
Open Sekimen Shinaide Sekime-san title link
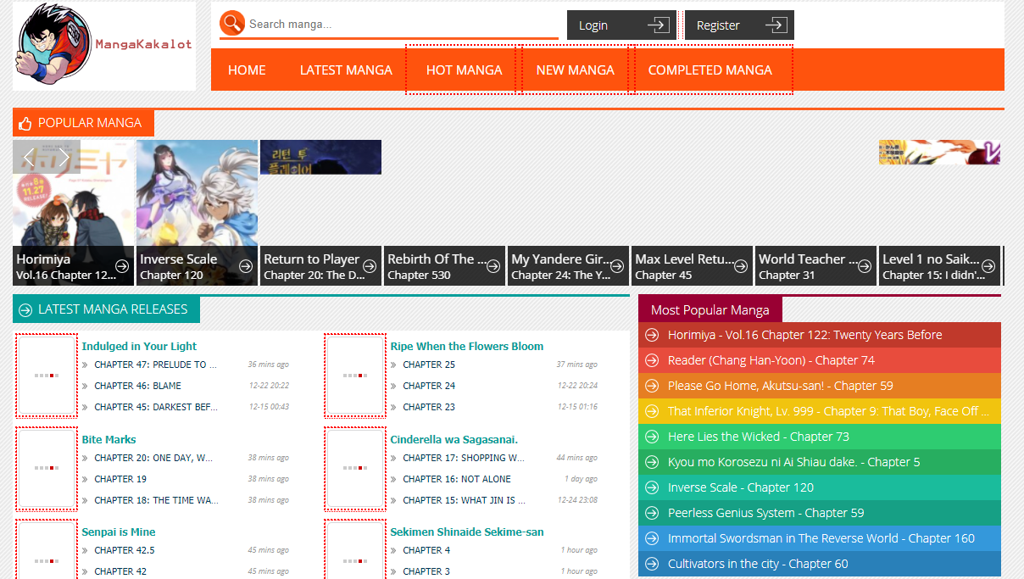click(x=467, y=532)
